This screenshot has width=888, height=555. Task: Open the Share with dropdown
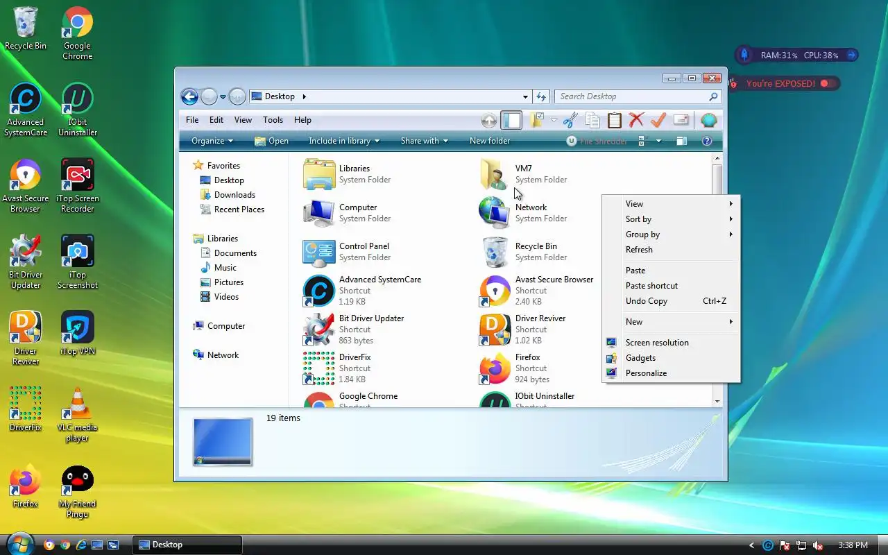(x=424, y=141)
